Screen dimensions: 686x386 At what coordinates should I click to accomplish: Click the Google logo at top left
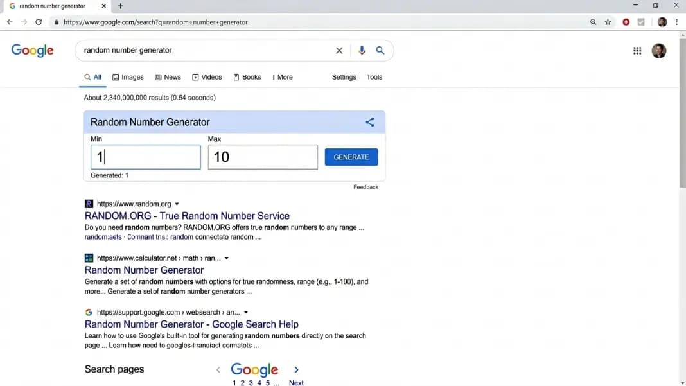(32, 50)
